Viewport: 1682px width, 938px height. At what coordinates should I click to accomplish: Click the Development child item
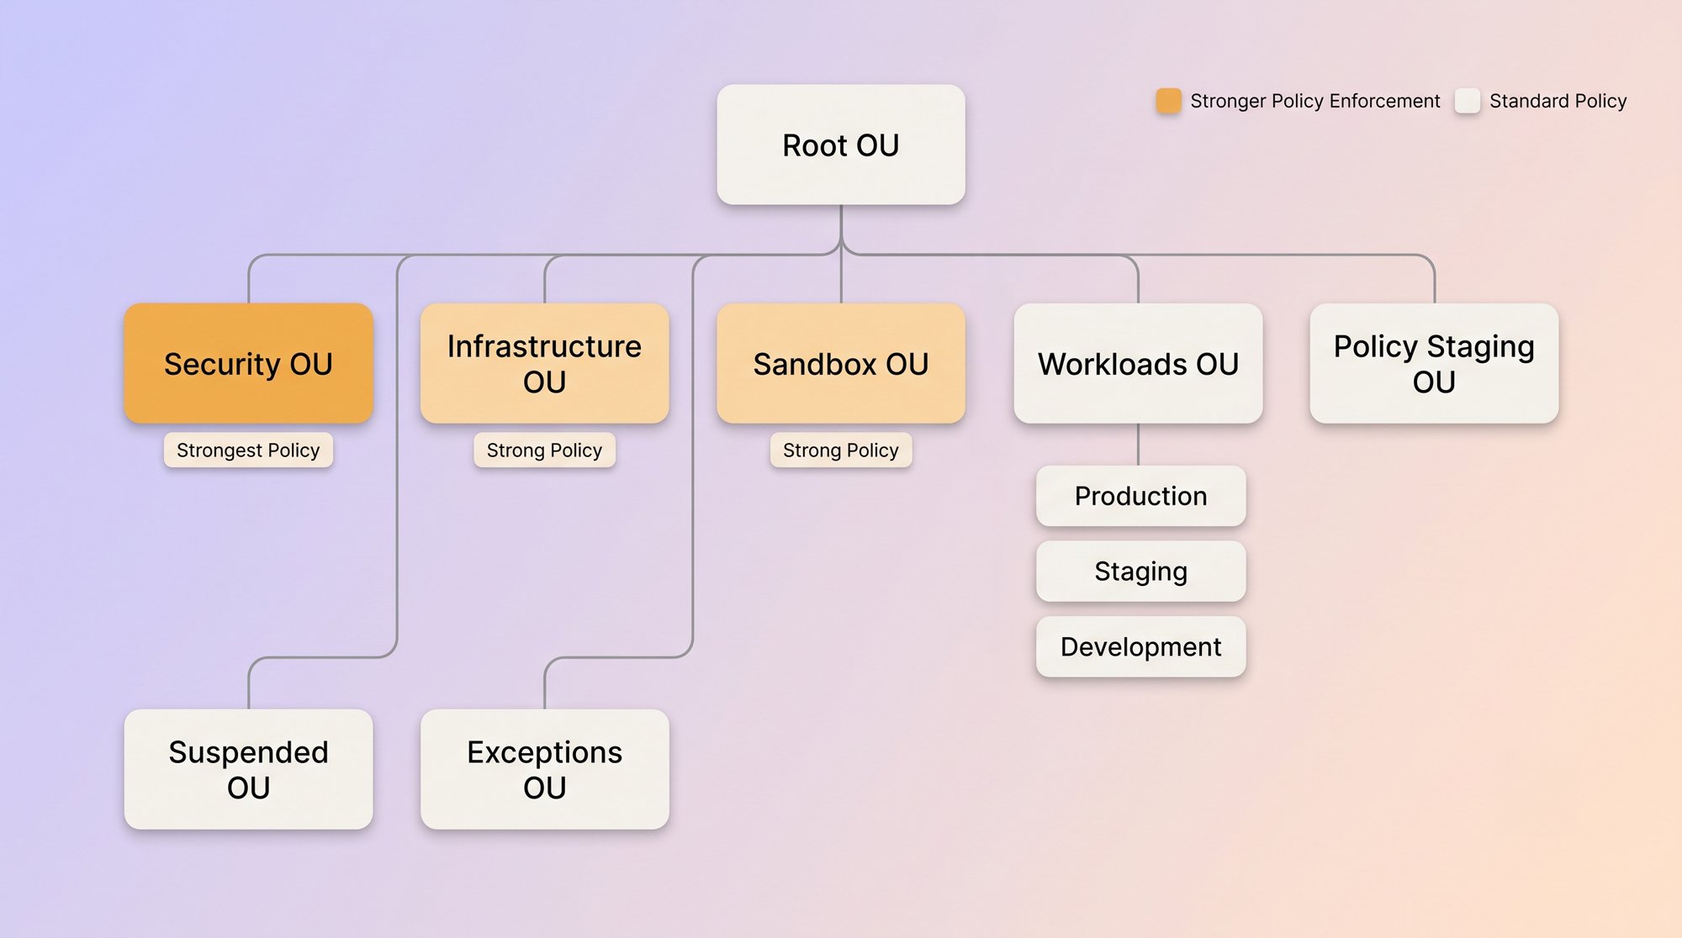tap(1140, 646)
